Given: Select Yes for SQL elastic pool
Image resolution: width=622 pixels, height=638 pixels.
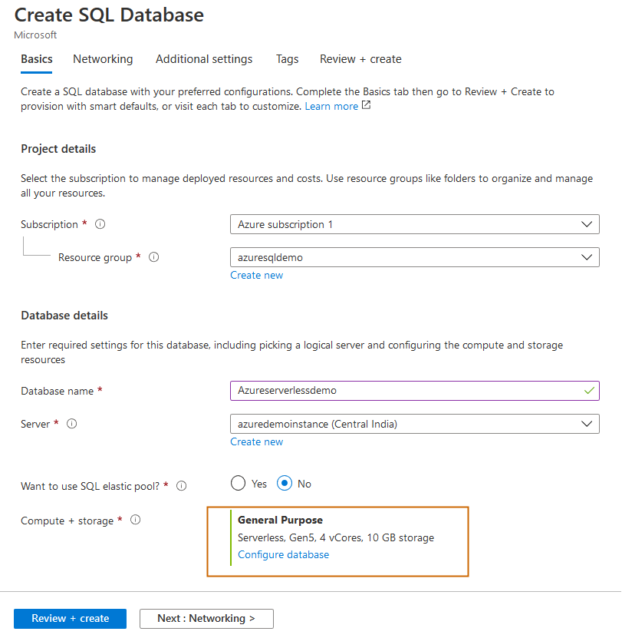Looking at the screenshot, I should [x=239, y=484].
